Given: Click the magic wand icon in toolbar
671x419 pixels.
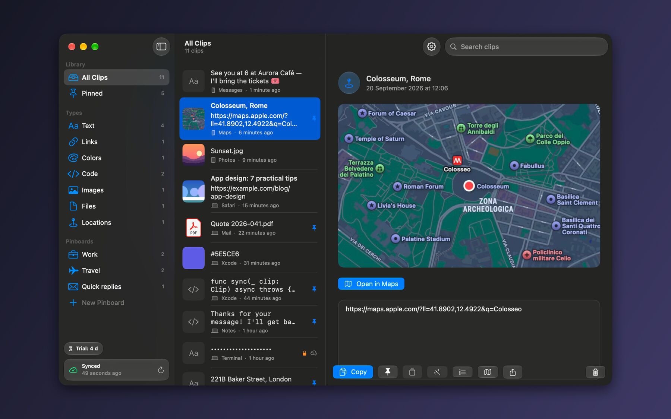Looking at the screenshot, I should pos(437,372).
